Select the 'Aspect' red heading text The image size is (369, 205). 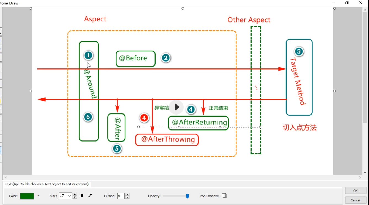pyautogui.click(x=95, y=19)
